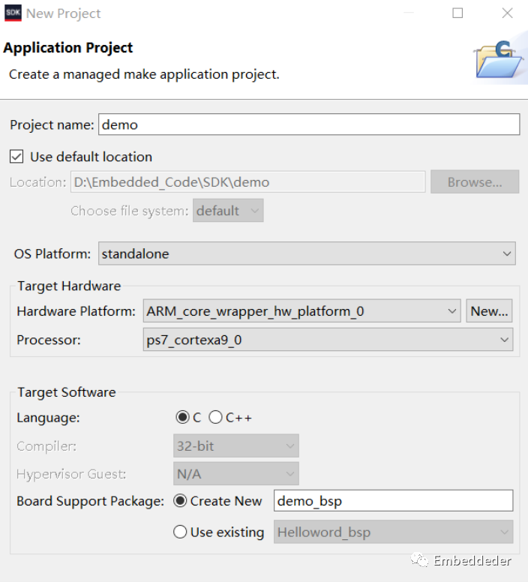The width and height of the screenshot is (528, 582).
Task: Click the SDK logo icon in title bar
Action: pyautogui.click(x=13, y=13)
